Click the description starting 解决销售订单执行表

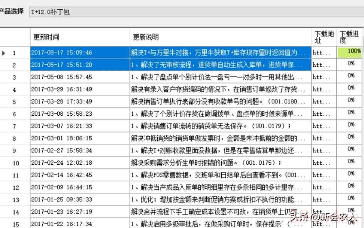[x=220, y=101]
